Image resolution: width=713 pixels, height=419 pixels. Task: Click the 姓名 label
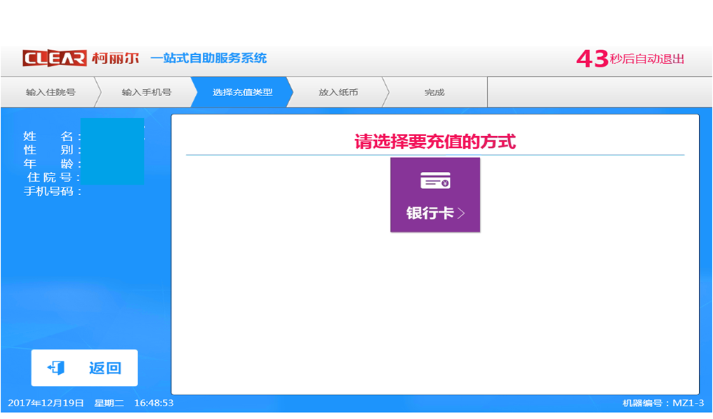tap(52, 136)
